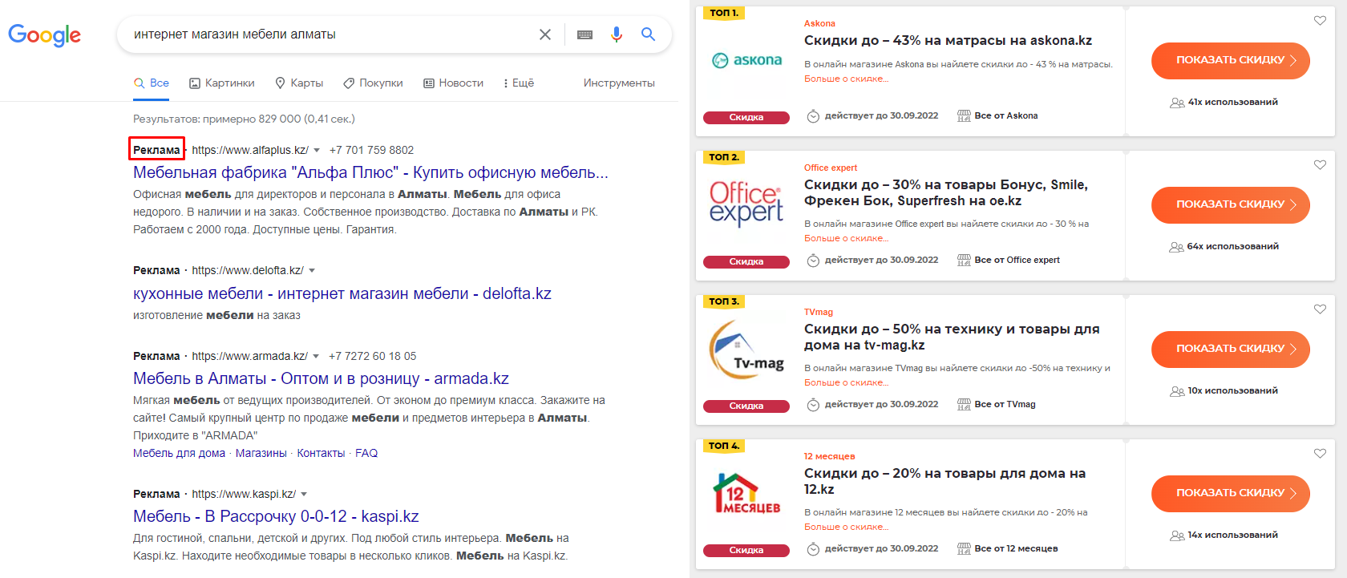The image size is (1347, 578).
Task: Click ПОКАЗАТЬ СКИДКУ button for Askona
Action: point(1231,61)
